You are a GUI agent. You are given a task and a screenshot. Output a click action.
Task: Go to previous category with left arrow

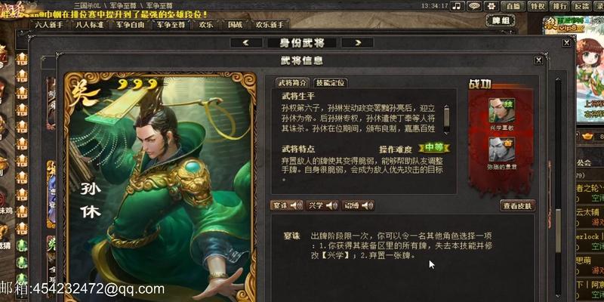click(246, 43)
